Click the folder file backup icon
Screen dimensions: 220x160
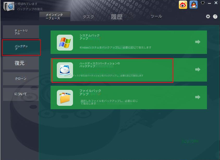pos(65,98)
